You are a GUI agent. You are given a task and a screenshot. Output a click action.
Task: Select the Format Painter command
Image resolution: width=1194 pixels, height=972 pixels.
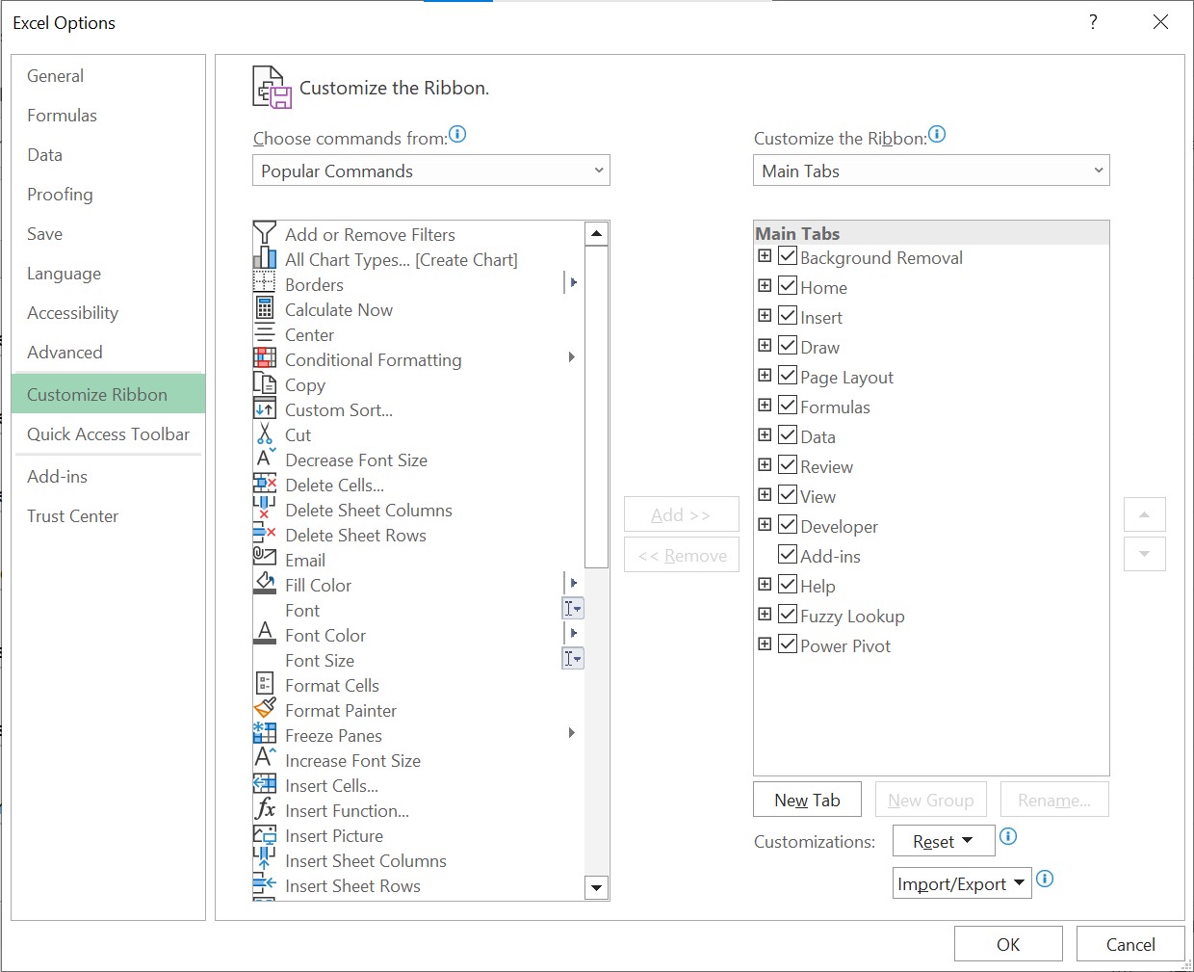(340, 710)
